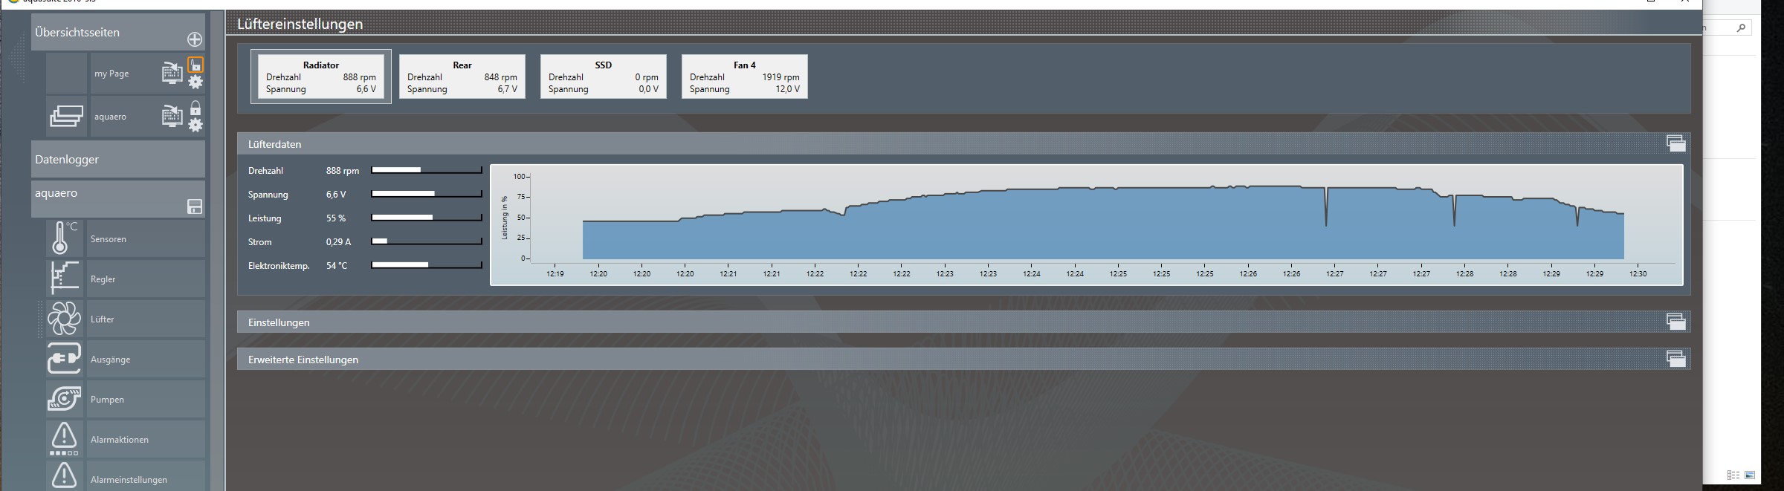Click the Leistung 55 % level bar

(426, 218)
